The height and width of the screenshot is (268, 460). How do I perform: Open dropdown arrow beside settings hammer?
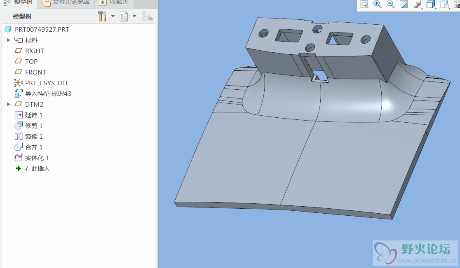[113, 16]
